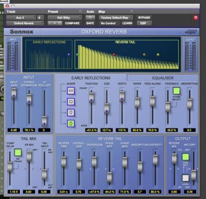Switch to the Equaliser tab
Viewport: 206px width, 199px height.
[163, 78]
